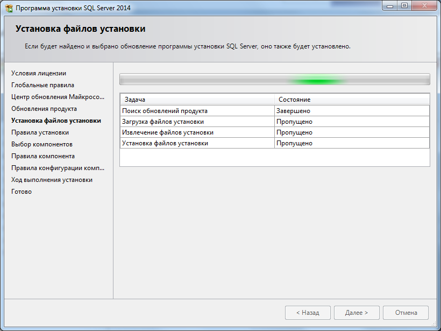441x331 pixels.
Task: Close the SQL Server setup window
Action: (x=425, y=5)
